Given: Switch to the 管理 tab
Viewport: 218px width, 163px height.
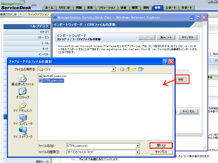Looking at the screenshot, I should pyautogui.click(x=157, y=8).
